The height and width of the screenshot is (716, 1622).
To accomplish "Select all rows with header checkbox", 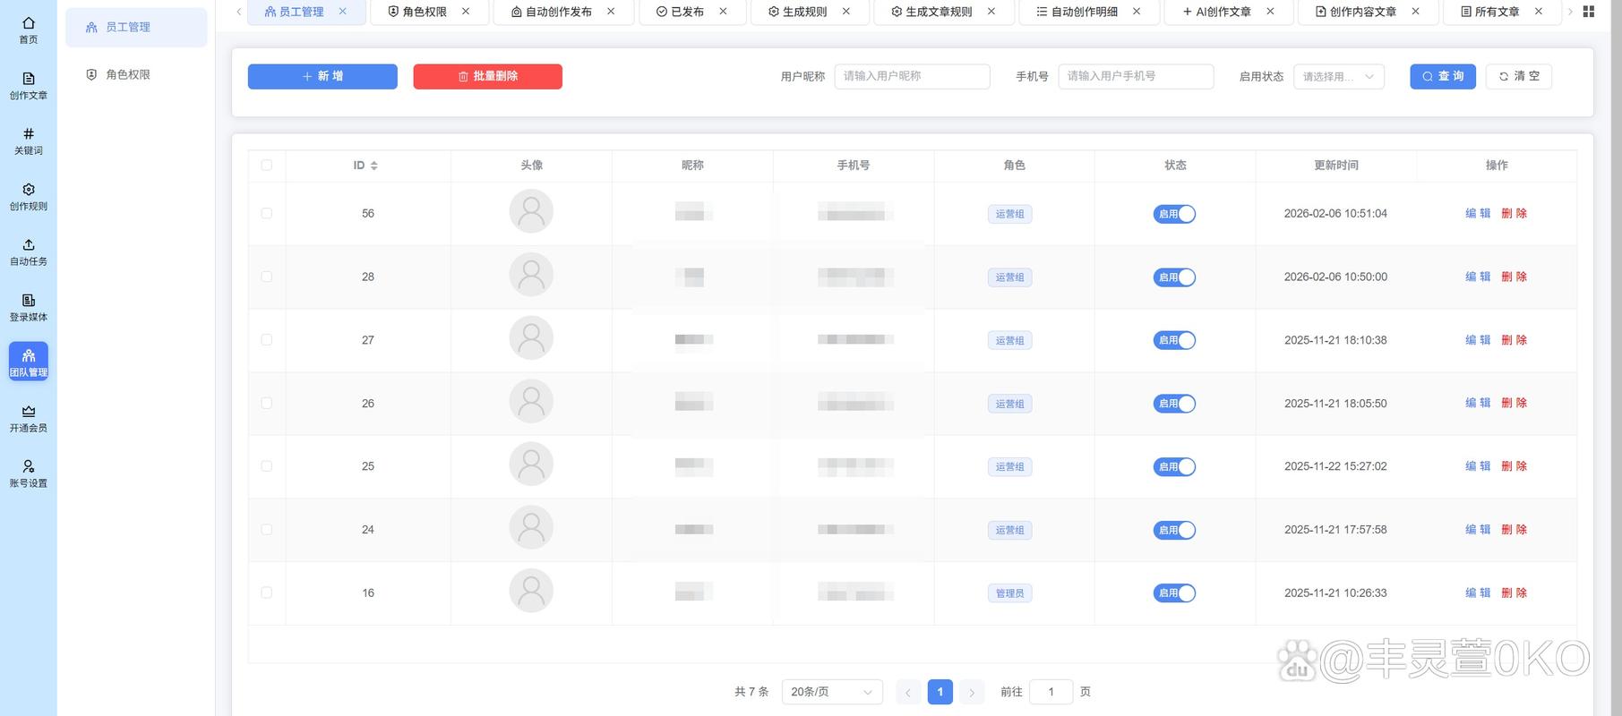I will 266,166.
